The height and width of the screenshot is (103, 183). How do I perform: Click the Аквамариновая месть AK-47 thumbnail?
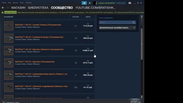pos(9,75)
